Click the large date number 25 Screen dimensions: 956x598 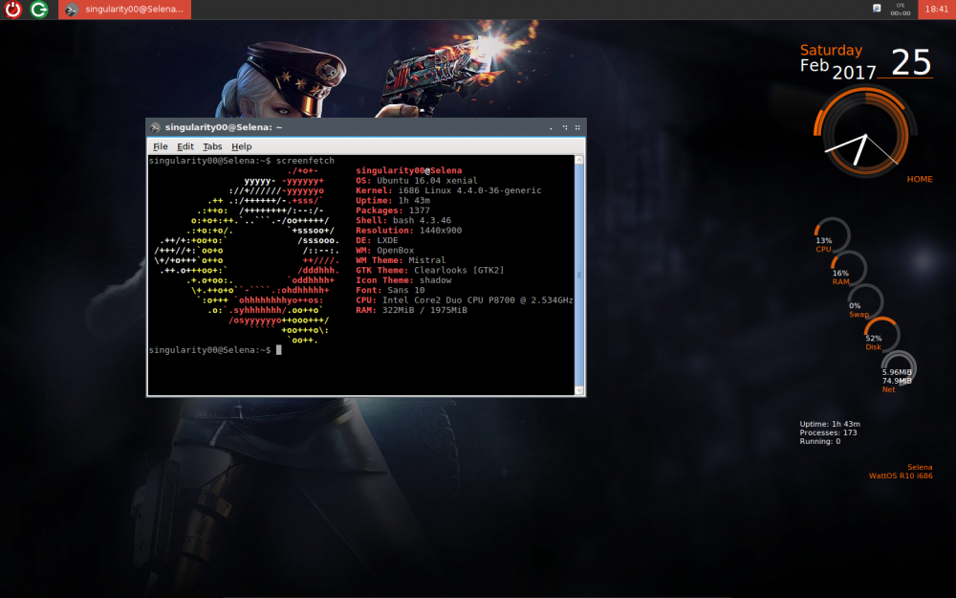click(911, 62)
